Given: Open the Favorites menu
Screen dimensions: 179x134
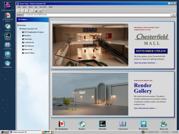Looking at the screenshot, I should pyautogui.click(x=43, y=7).
